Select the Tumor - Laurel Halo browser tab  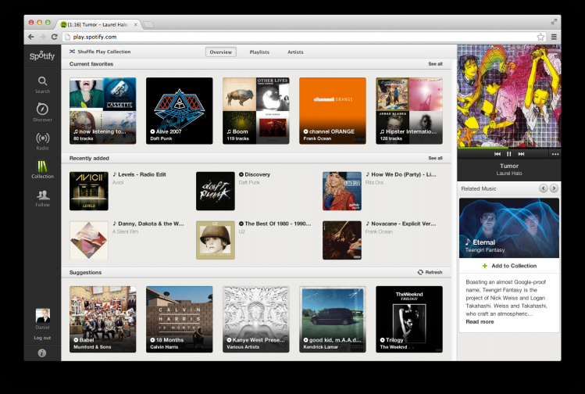click(98, 25)
